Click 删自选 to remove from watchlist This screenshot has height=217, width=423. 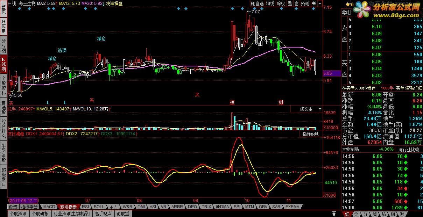258,3
